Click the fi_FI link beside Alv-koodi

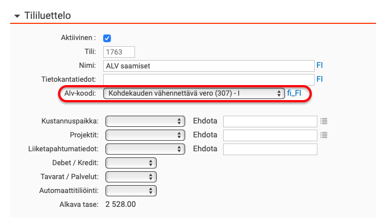coord(294,93)
